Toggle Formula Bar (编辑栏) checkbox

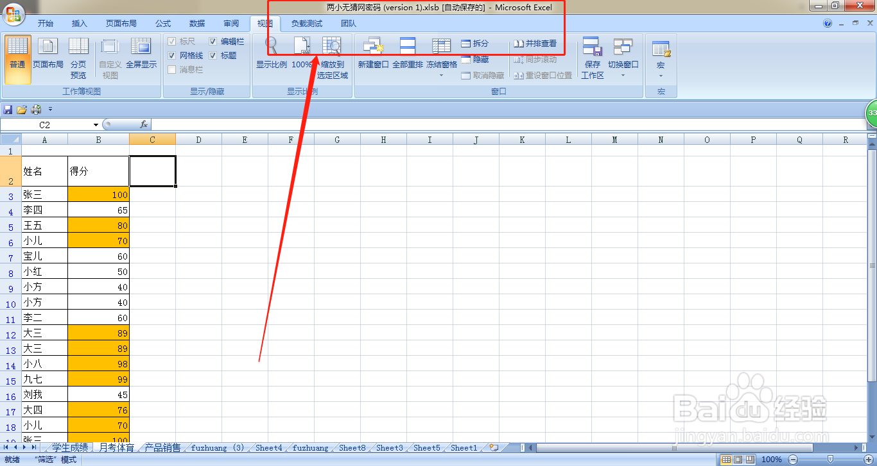pos(213,42)
